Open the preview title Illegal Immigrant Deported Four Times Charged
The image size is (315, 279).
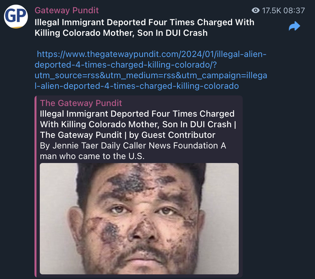(137, 114)
